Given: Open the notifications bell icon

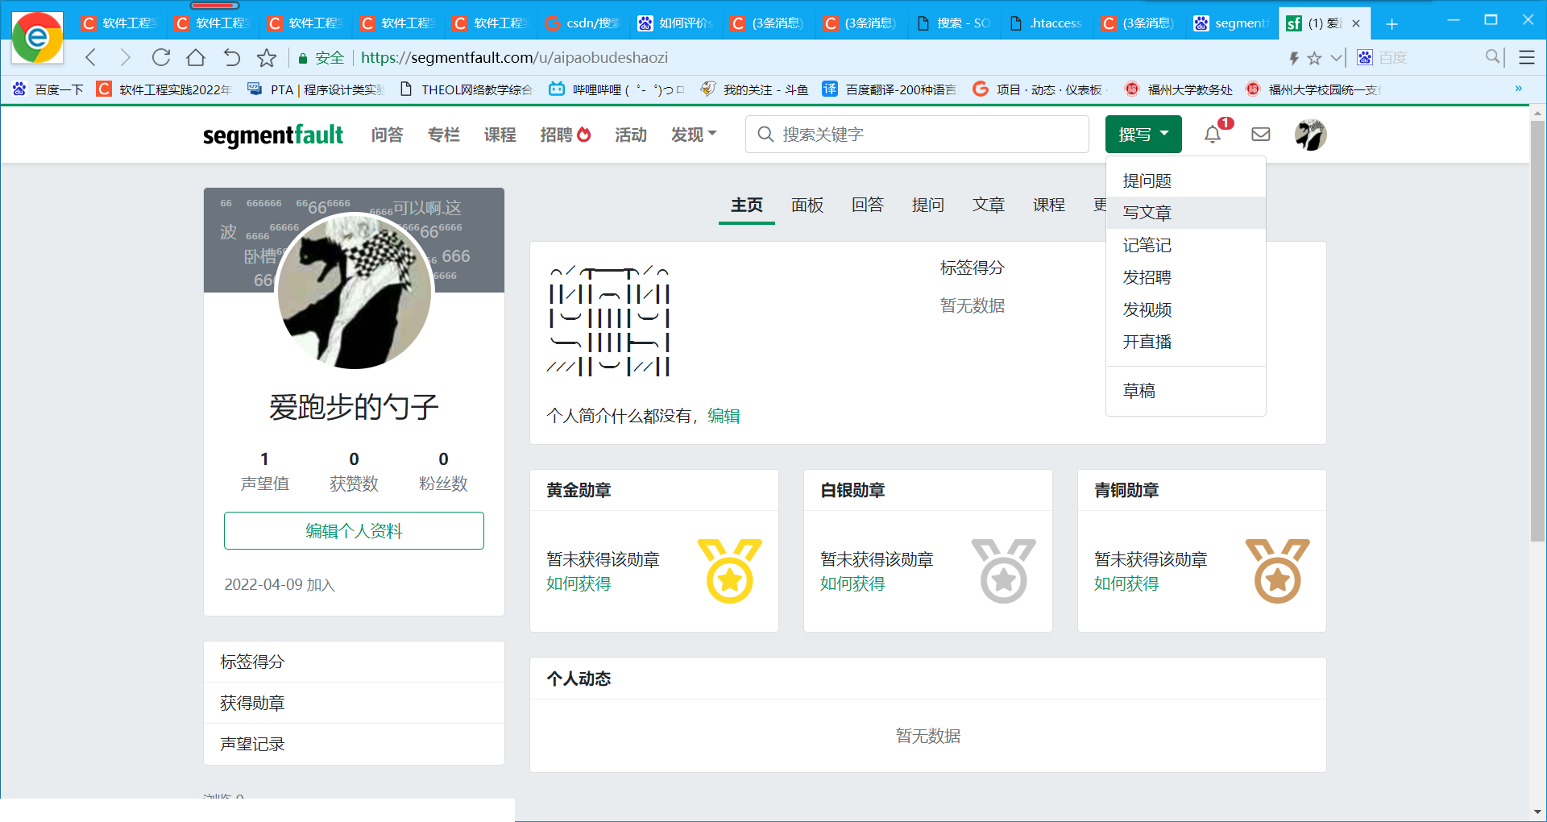Looking at the screenshot, I should [x=1213, y=135].
